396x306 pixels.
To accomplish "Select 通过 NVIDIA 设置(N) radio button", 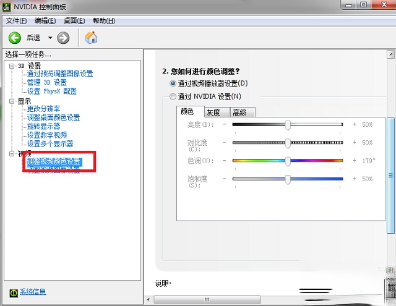I will (173, 96).
